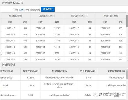This screenshot has height=100, width=128.
Task: Click search keyword share 67.36%
Action: 31,77
